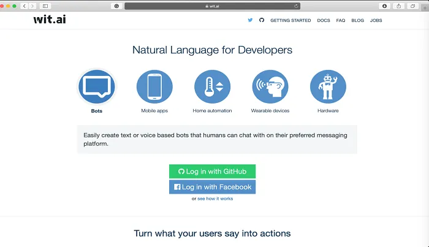The width and height of the screenshot is (429, 247).
Task: Open the FAQ menu item
Action: (341, 20)
